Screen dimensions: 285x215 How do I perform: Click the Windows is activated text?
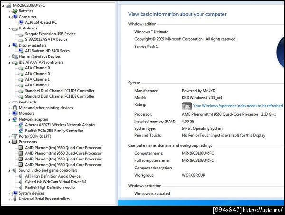pos(152,193)
